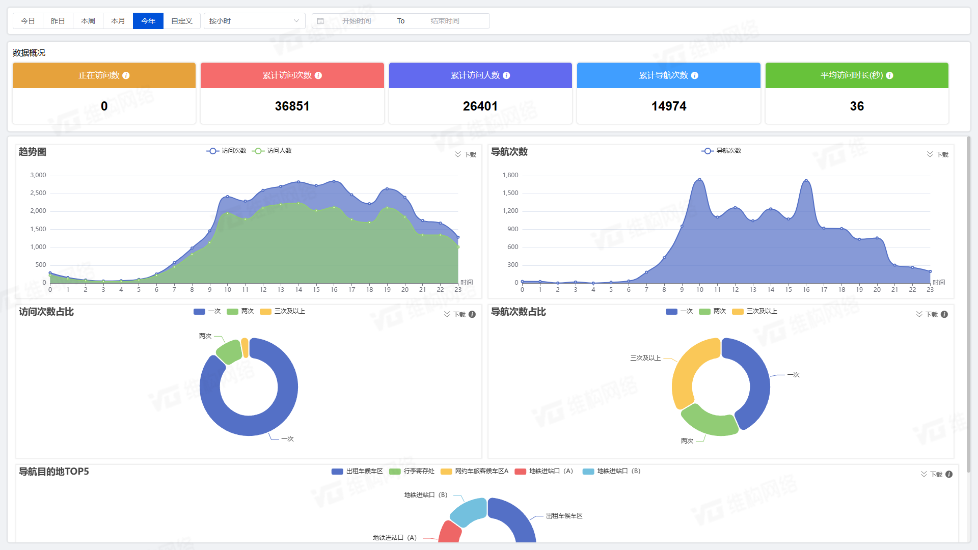Image resolution: width=978 pixels, height=550 pixels.
Task: Click the page vertical scrollbar
Action: (x=968, y=306)
